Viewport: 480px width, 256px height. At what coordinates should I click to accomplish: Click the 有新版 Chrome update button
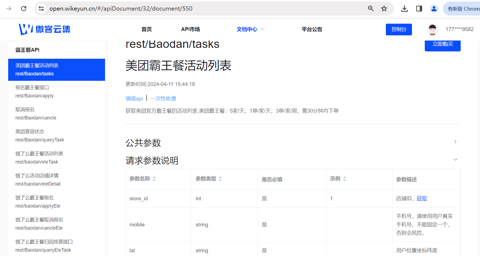coord(463,9)
